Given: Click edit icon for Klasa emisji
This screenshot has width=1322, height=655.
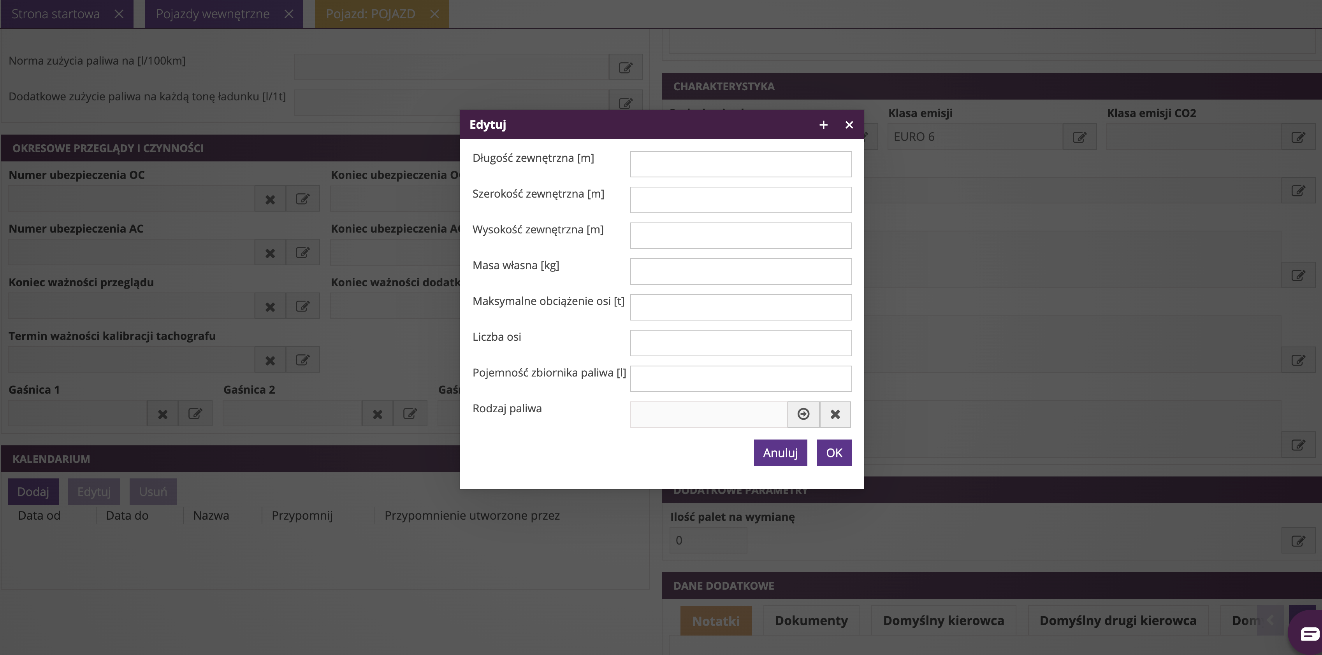Looking at the screenshot, I should point(1079,137).
